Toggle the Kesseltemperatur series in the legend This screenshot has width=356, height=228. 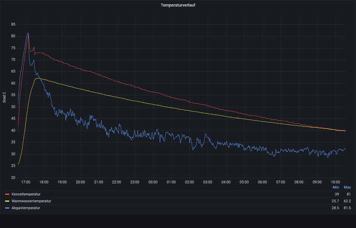(x=26, y=194)
